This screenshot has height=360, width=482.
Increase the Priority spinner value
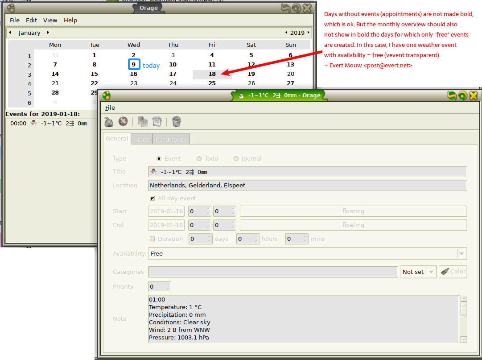(x=168, y=284)
